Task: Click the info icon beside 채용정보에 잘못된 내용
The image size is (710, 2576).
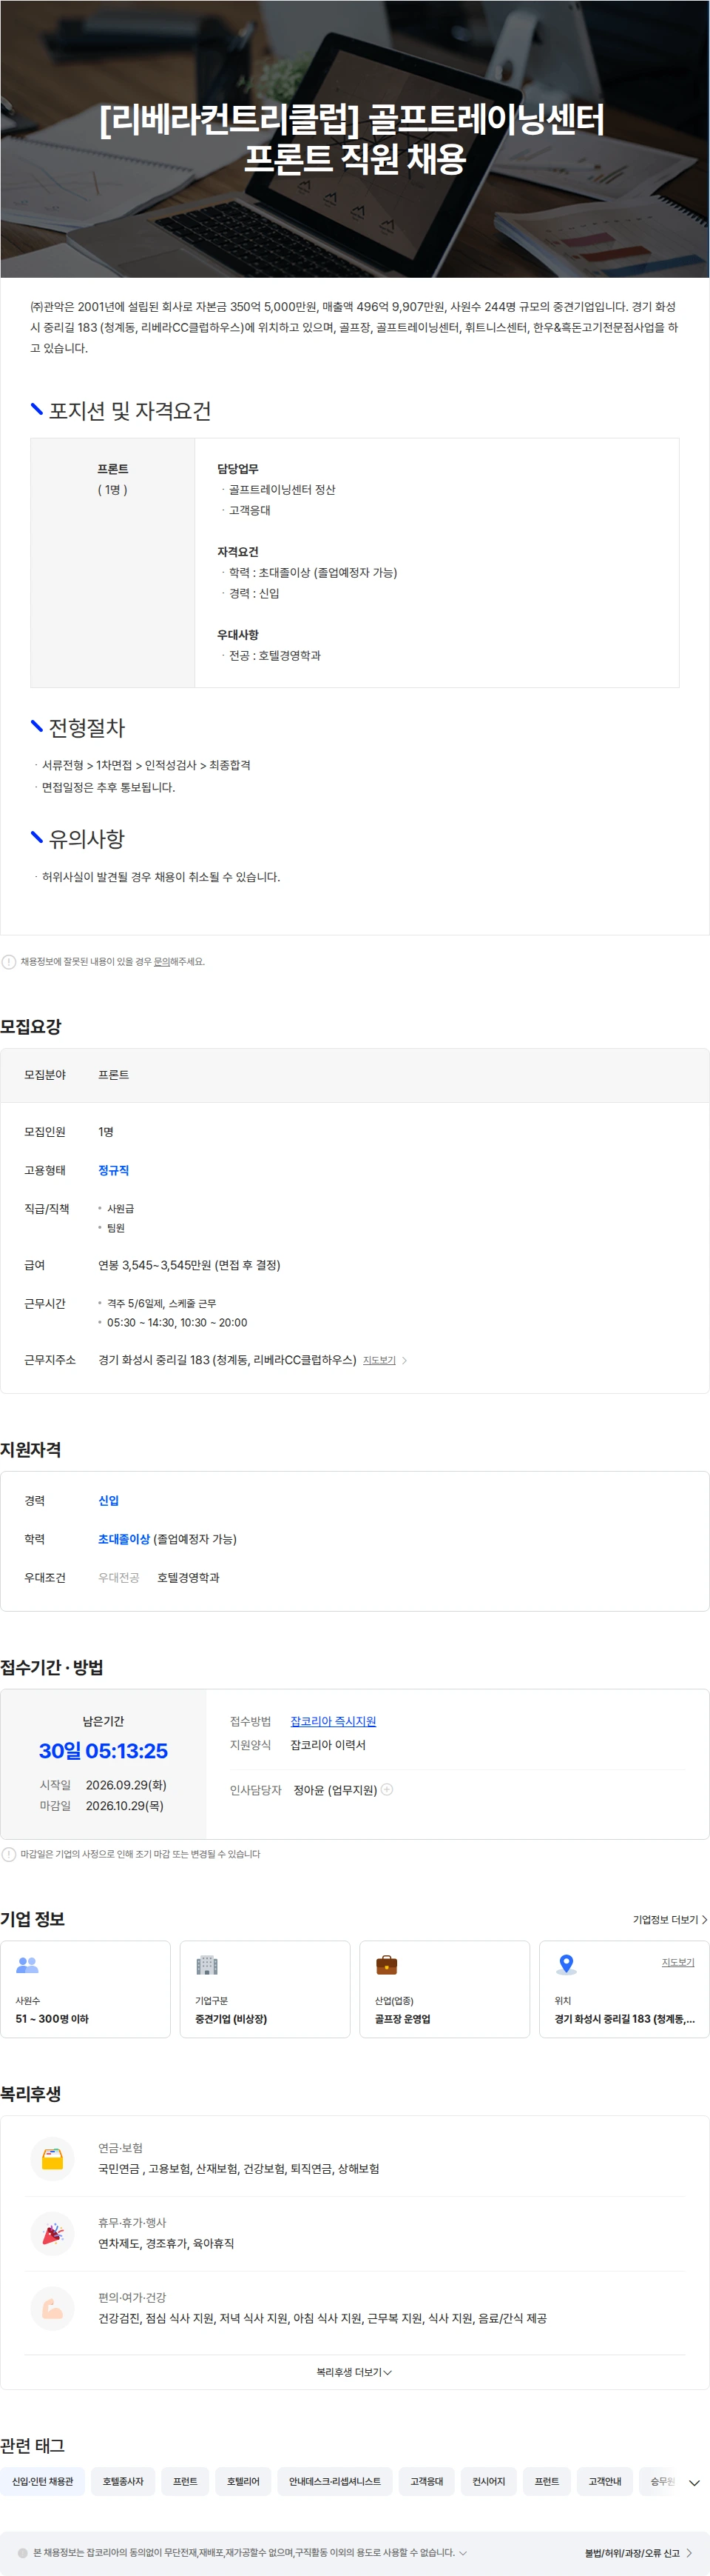Action: [9, 961]
